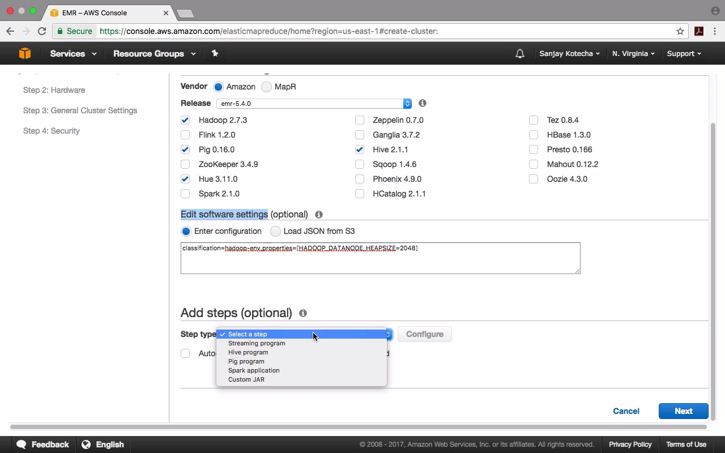Check the Ganglia 3.7.2 checkbox
This screenshot has width=725, height=453.
(x=360, y=135)
